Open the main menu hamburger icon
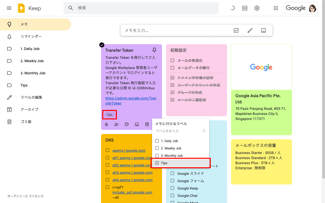The width and height of the screenshot is (325, 203). pos(9,8)
